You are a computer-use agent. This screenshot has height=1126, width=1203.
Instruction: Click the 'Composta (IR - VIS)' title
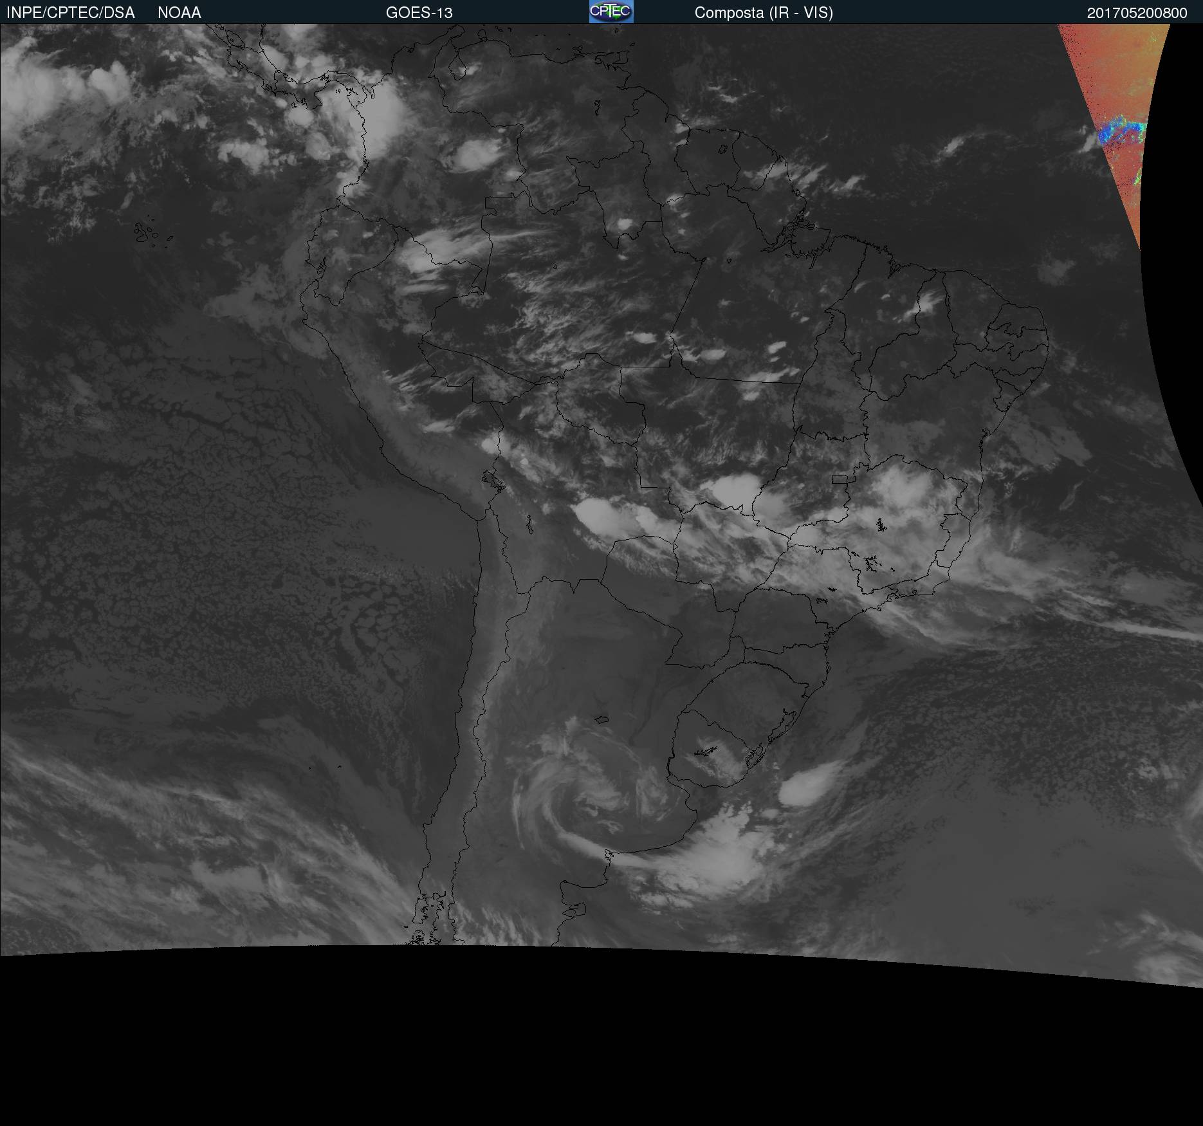[764, 13]
